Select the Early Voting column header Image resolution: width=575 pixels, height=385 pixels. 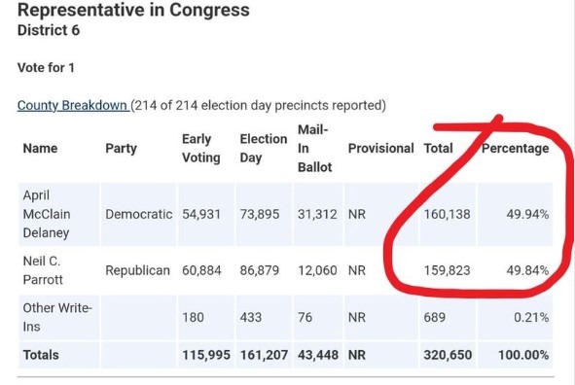coord(201,149)
